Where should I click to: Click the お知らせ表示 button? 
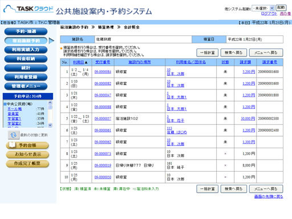pos(27,155)
